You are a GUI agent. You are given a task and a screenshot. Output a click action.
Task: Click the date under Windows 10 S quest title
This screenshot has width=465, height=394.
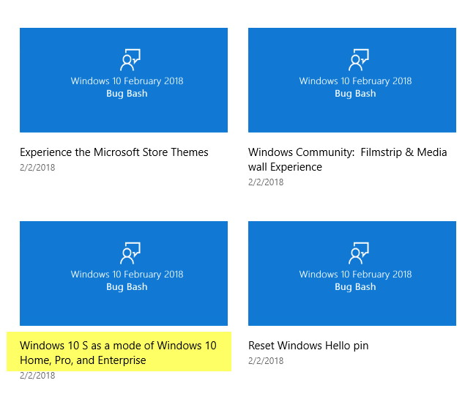[x=37, y=376]
